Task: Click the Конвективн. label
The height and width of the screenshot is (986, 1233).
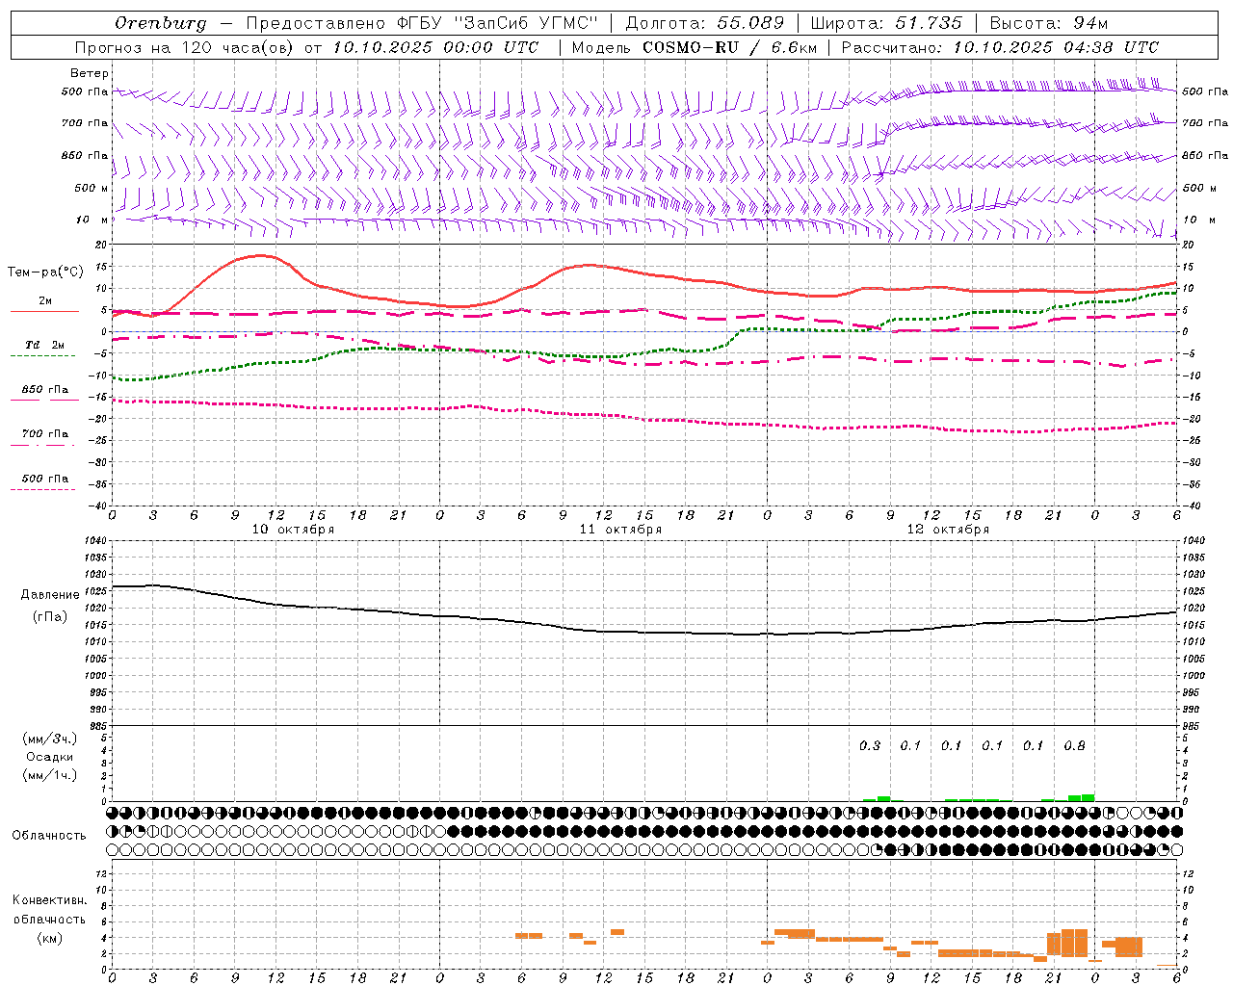Action: point(50,900)
